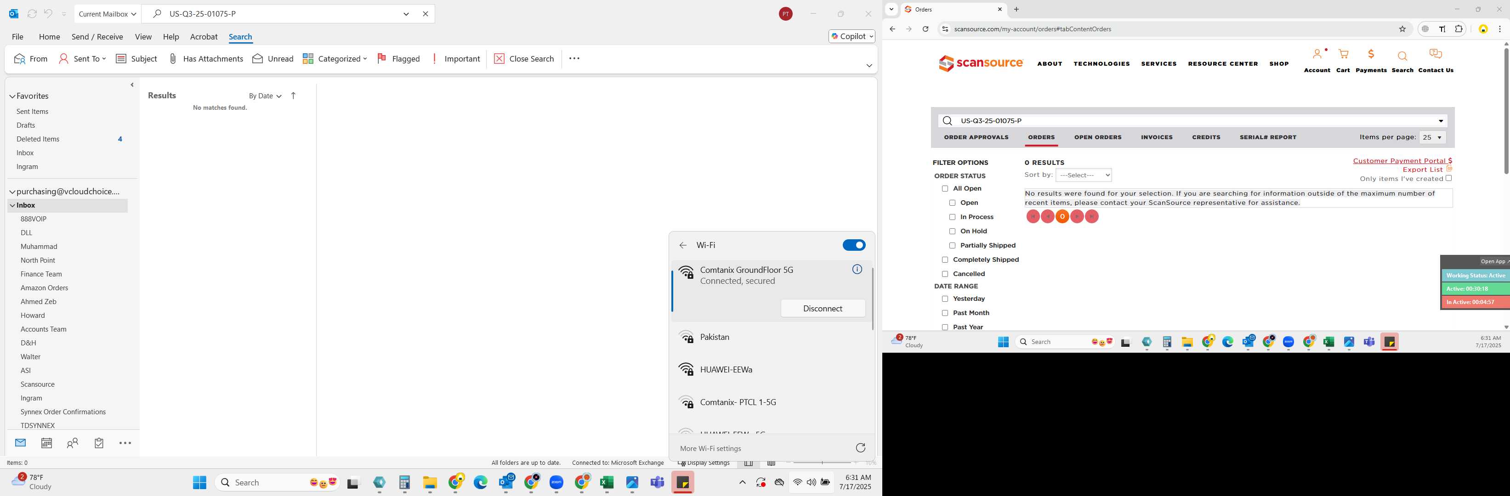Check the Cancelled order filter
The width and height of the screenshot is (1510, 496).
(x=945, y=274)
